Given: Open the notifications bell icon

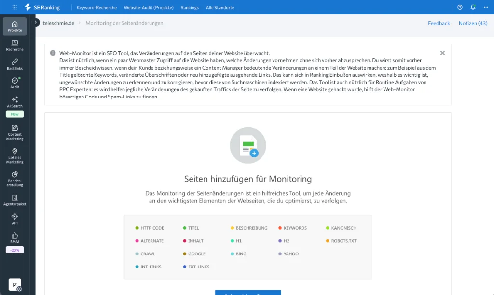Looking at the screenshot, I should point(473,7).
